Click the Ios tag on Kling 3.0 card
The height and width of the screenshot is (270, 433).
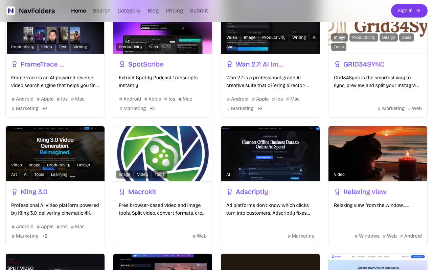pos(62,226)
